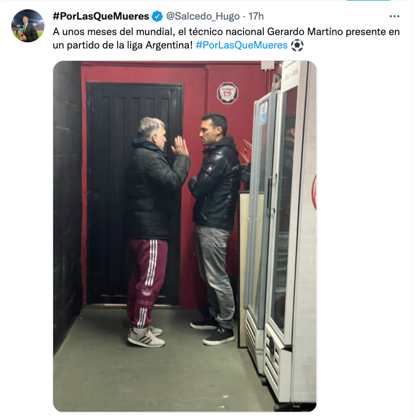417x418 pixels.
Task: Click the blue verified badge icon
Action: [157, 17]
